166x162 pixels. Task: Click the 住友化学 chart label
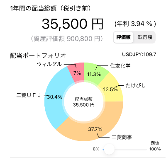(120, 66)
